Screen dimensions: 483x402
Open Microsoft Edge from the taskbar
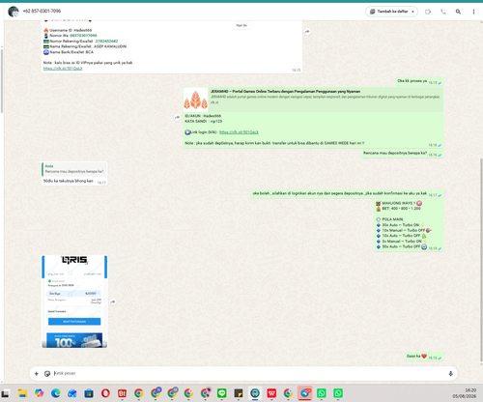pyautogui.click(x=56, y=393)
